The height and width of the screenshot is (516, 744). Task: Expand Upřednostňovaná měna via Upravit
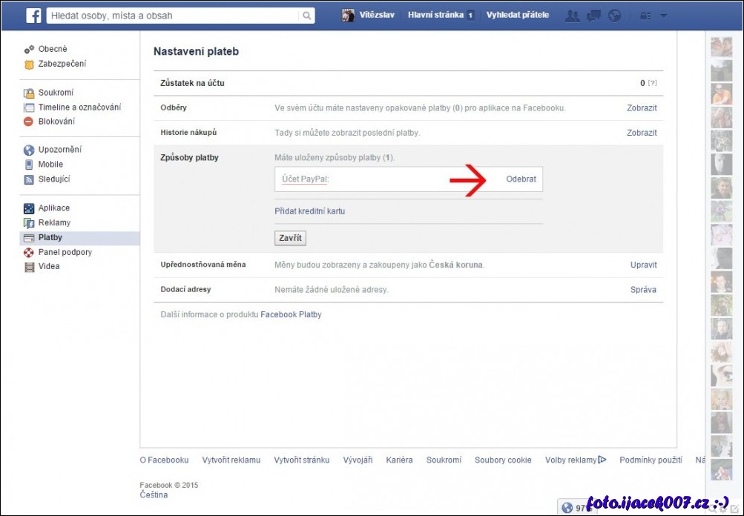[643, 265]
